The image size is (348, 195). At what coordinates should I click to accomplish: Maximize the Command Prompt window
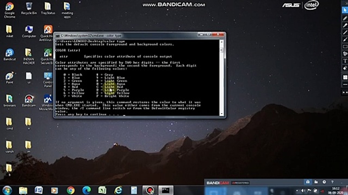click(x=209, y=35)
